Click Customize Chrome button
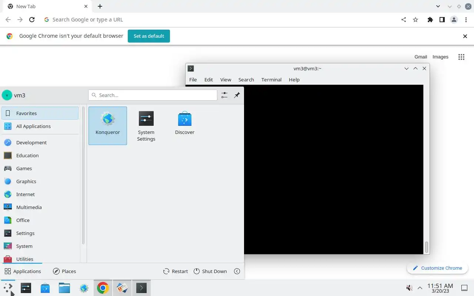The width and height of the screenshot is (474, 296). click(x=437, y=268)
